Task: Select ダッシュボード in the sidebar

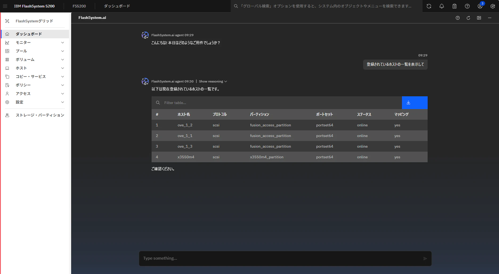Action: pyautogui.click(x=35, y=34)
